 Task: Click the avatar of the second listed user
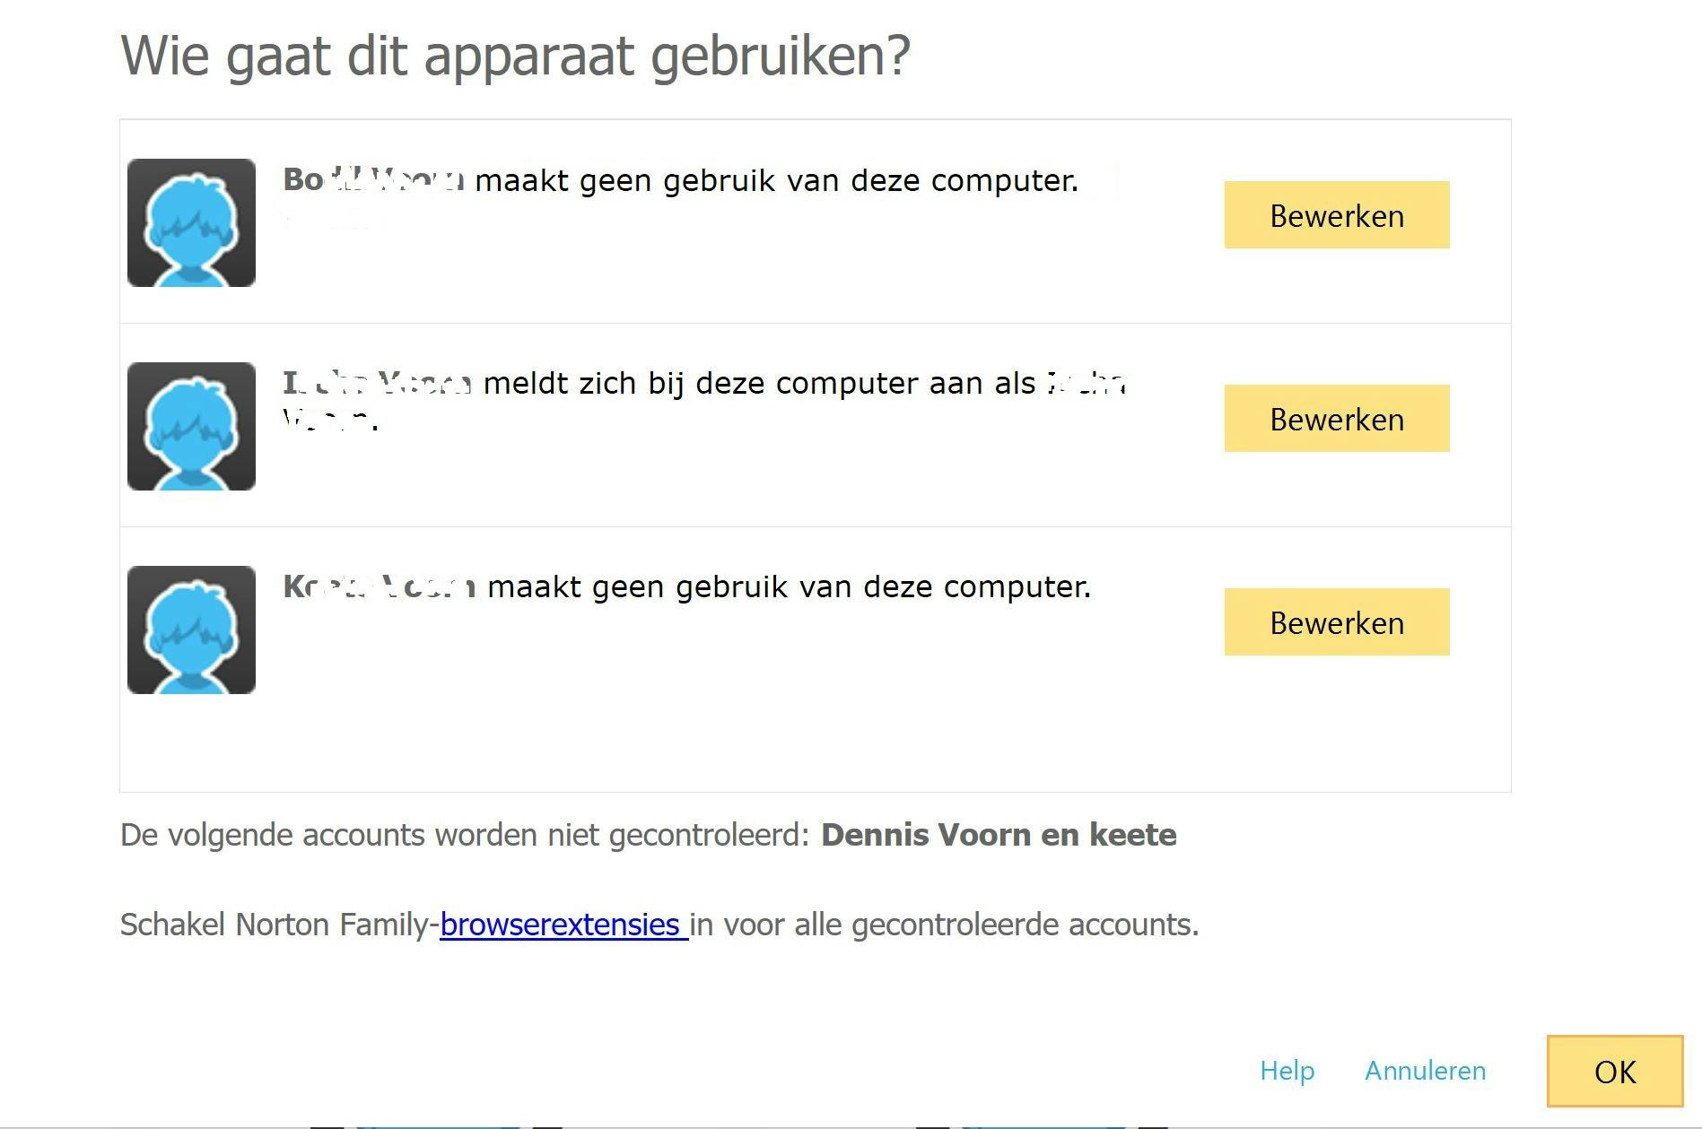pos(191,426)
